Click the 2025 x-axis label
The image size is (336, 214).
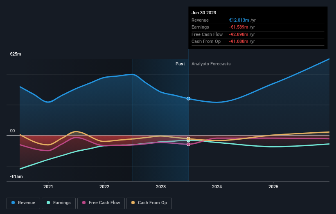(x=273, y=187)
